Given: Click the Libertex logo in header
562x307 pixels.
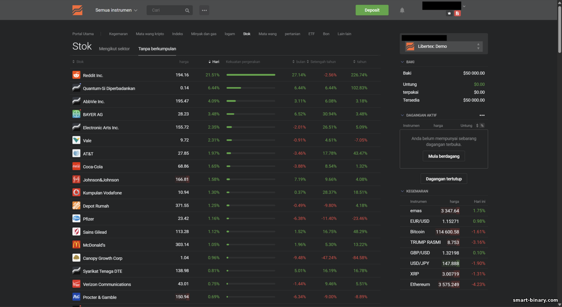Looking at the screenshot, I should point(78,10).
